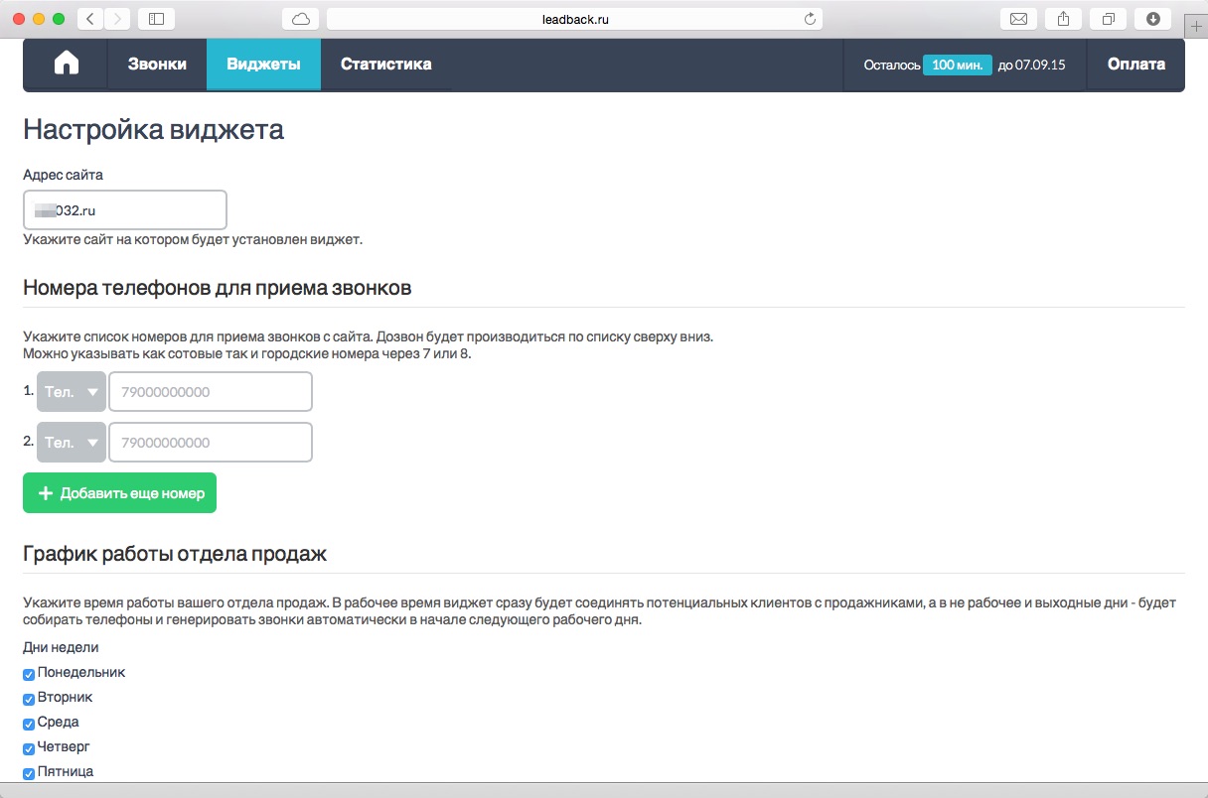The height and width of the screenshot is (798, 1208).
Task: Focus the first phone number field
Action: coord(210,392)
